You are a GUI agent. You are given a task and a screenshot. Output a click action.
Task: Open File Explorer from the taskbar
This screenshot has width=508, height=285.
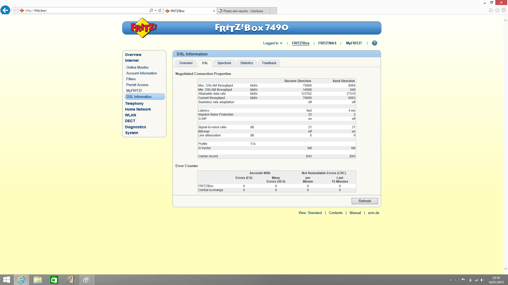coord(38,280)
